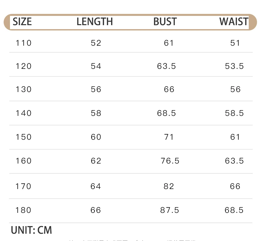Select size 170 row label

click(x=24, y=186)
